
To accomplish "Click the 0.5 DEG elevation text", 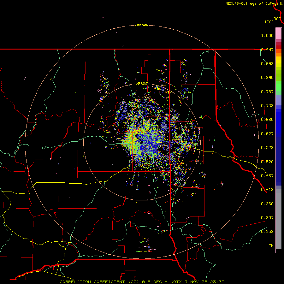I will click(x=152, y=282).
